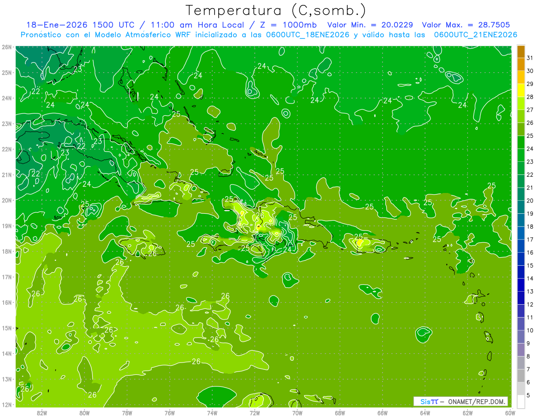This screenshot has height=419, width=542.
Task: Click the 14N latitude axis label
Action: click(x=7, y=353)
